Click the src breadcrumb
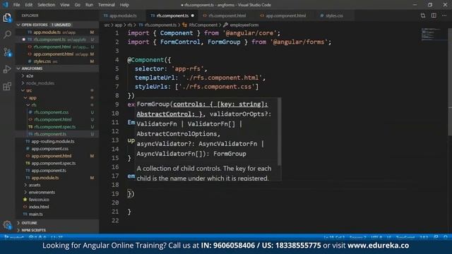This screenshot has height=254, width=452. (x=107, y=25)
